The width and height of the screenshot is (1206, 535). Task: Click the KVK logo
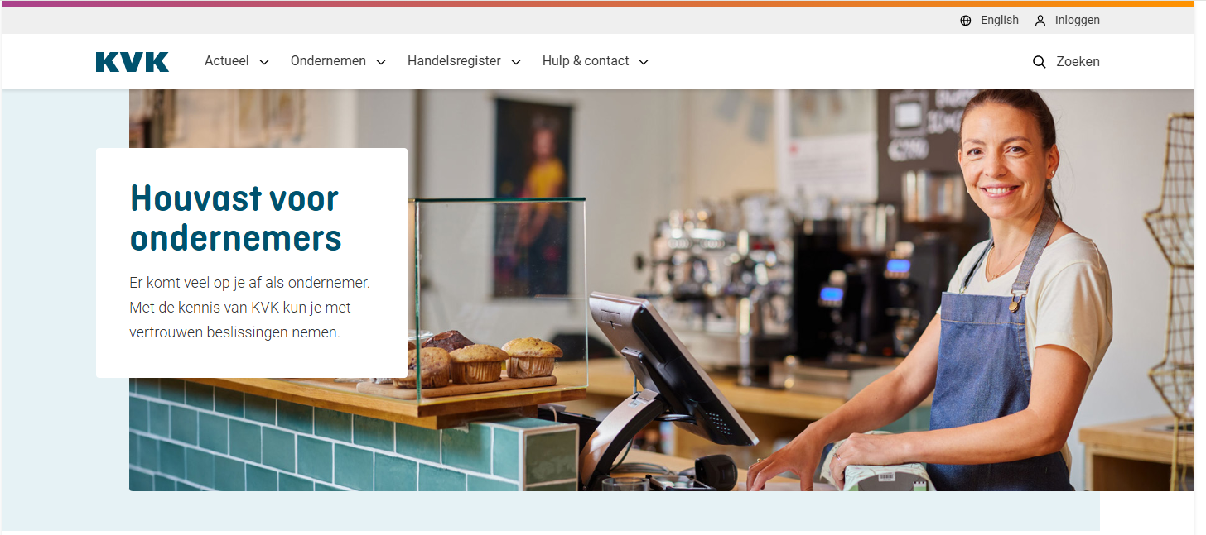pyautogui.click(x=133, y=62)
